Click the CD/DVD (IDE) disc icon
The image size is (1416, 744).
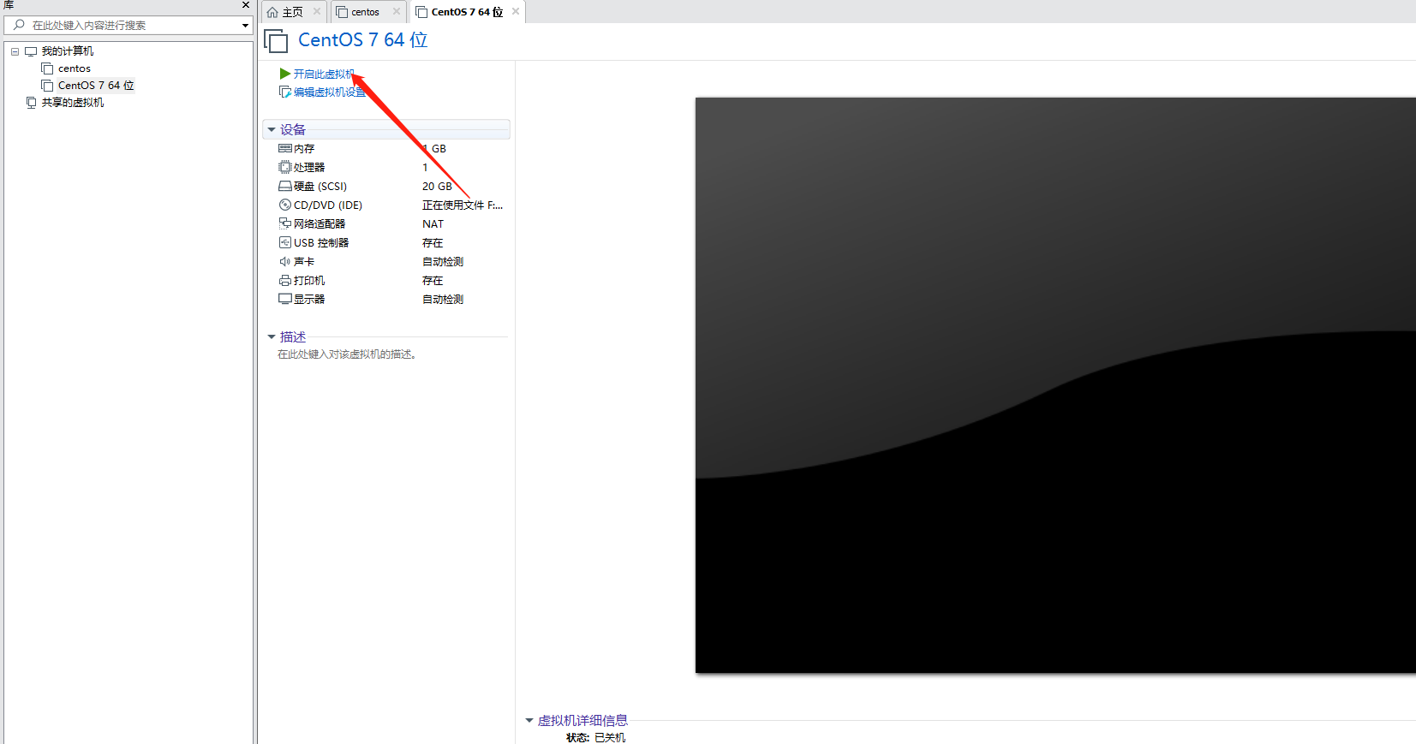point(285,205)
